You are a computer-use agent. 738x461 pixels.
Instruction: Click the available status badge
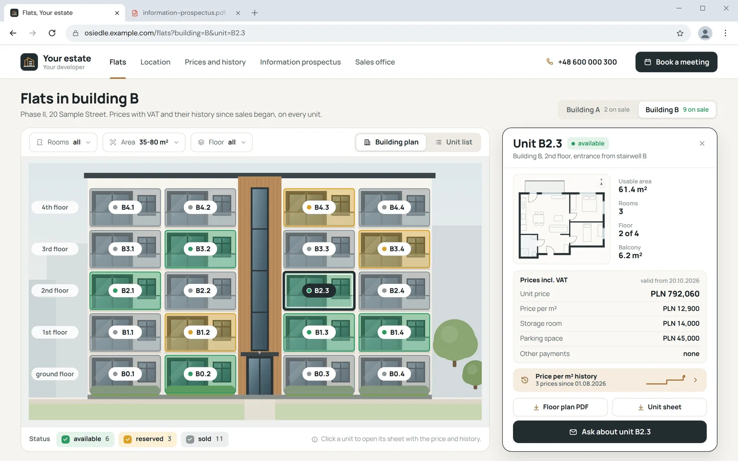[588, 143]
